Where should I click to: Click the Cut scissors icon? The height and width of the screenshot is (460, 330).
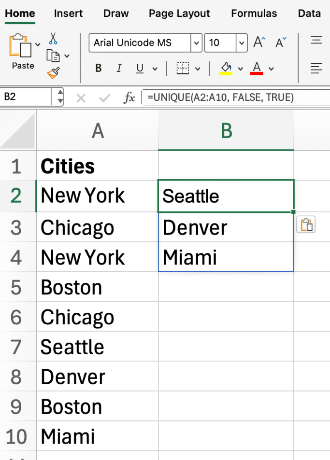53,39
